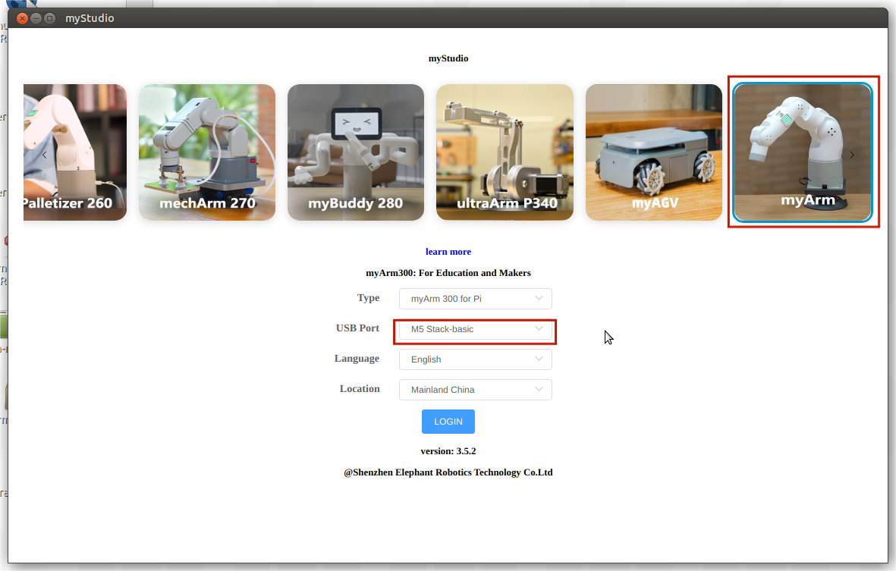
Task: Pick the myBuddy 280 robot card
Action: 355,152
